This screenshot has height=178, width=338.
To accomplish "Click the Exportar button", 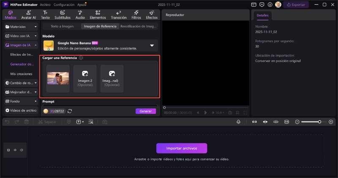I will click(296, 5).
